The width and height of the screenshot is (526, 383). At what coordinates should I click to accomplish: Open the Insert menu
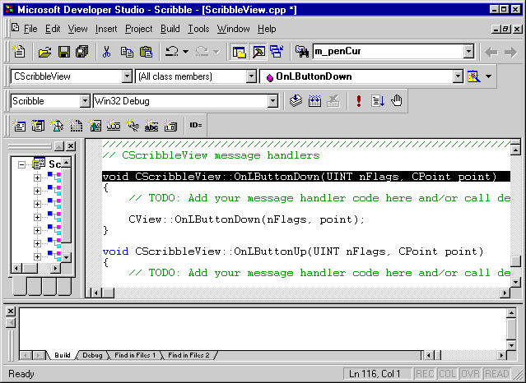click(106, 29)
